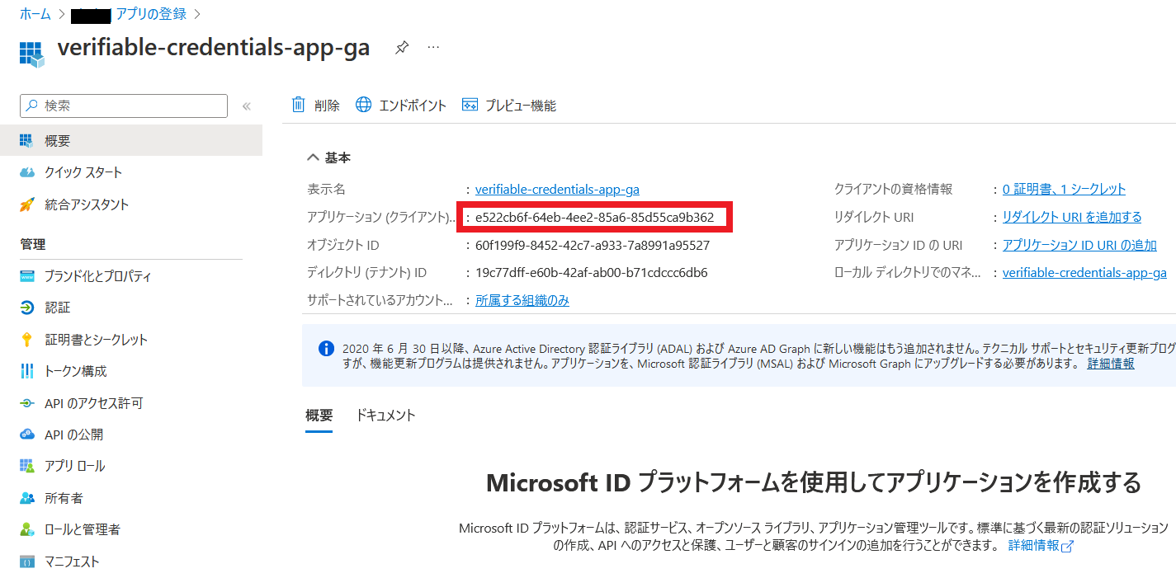Open 詳細情報 link under the Microsoft ID description
The height and width of the screenshot is (578, 1176).
pos(1034,546)
